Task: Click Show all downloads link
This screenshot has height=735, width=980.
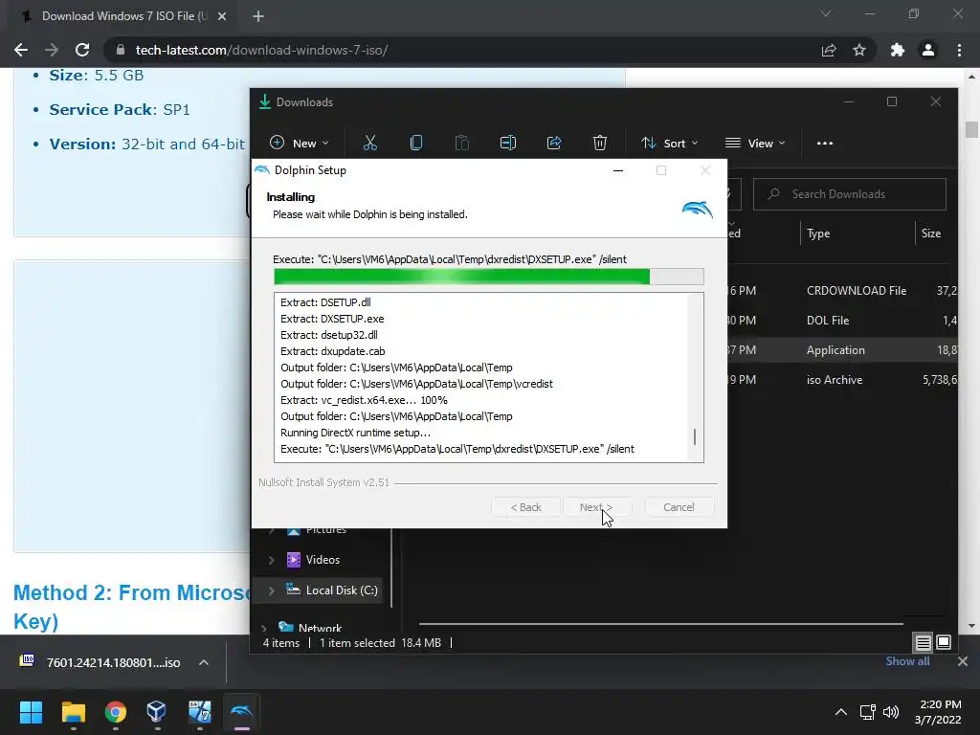Action: (907, 661)
